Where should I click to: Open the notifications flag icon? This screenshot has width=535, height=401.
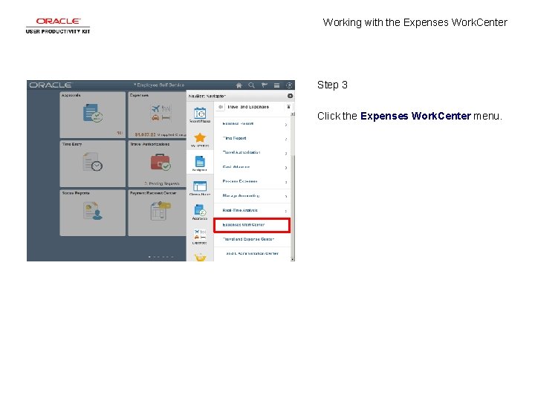pyautogui.click(x=264, y=85)
